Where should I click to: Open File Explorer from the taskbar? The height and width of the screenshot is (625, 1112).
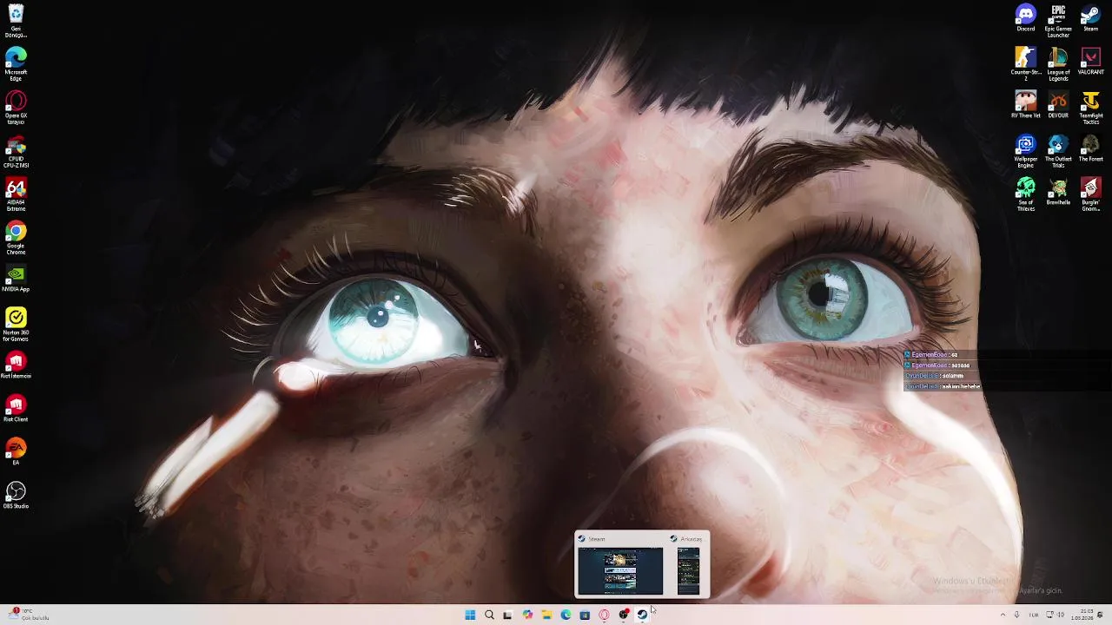pyautogui.click(x=546, y=615)
